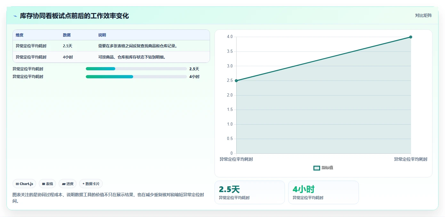Click the 4小时 cell in the table
Viewport: 445px width, 217px height.
[x=68, y=57]
